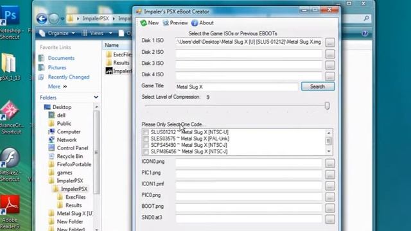The image size is (411, 231).
Task: Browse for PIC1.png file
Action: point(330,175)
